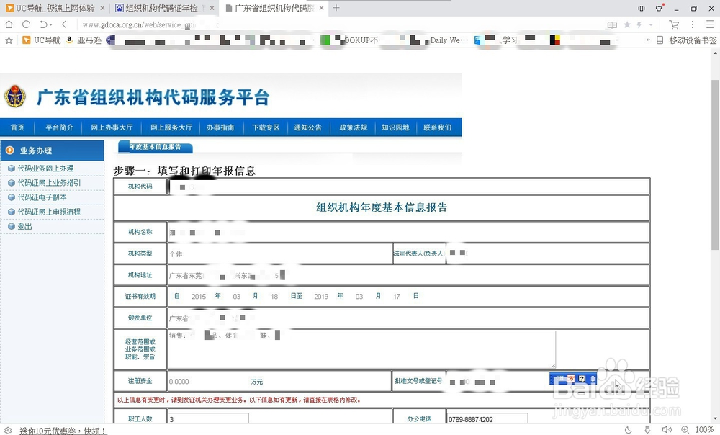This screenshot has height=435, width=720.
Task: Click the input method help icon
Action: (x=582, y=379)
